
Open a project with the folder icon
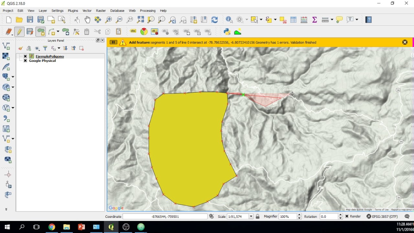click(19, 20)
